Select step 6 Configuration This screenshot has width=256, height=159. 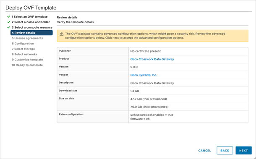(23, 44)
